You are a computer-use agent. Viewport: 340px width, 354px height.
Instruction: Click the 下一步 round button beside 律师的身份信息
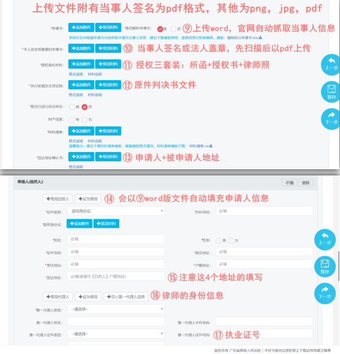[325, 293]
